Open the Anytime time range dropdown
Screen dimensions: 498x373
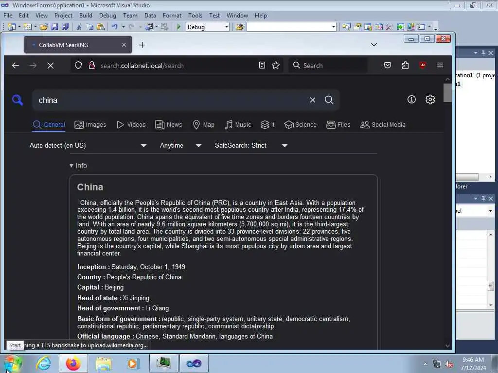(181, 145)
